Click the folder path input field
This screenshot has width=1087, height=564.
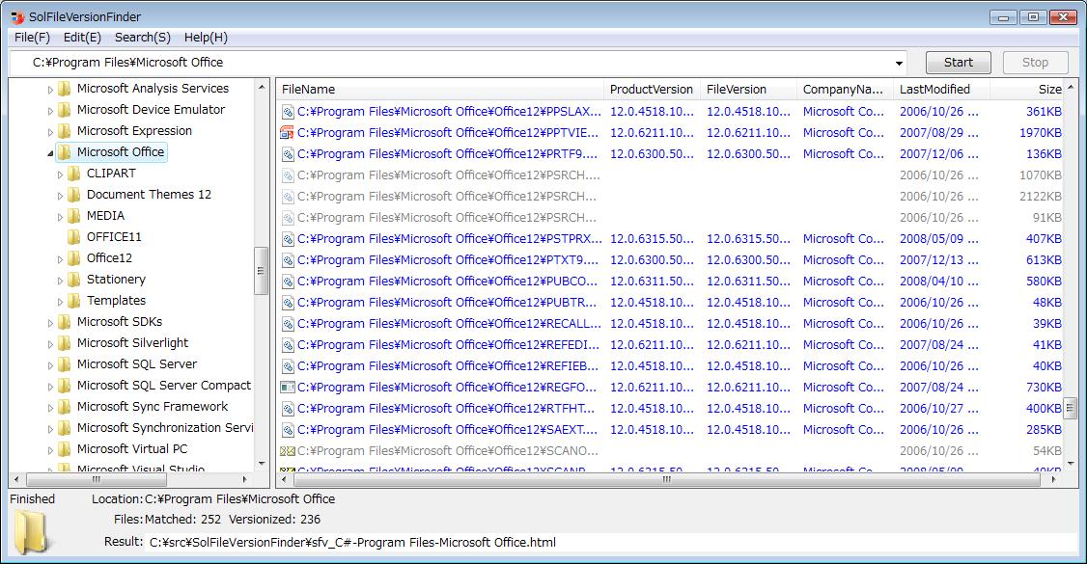coord(458,63)
